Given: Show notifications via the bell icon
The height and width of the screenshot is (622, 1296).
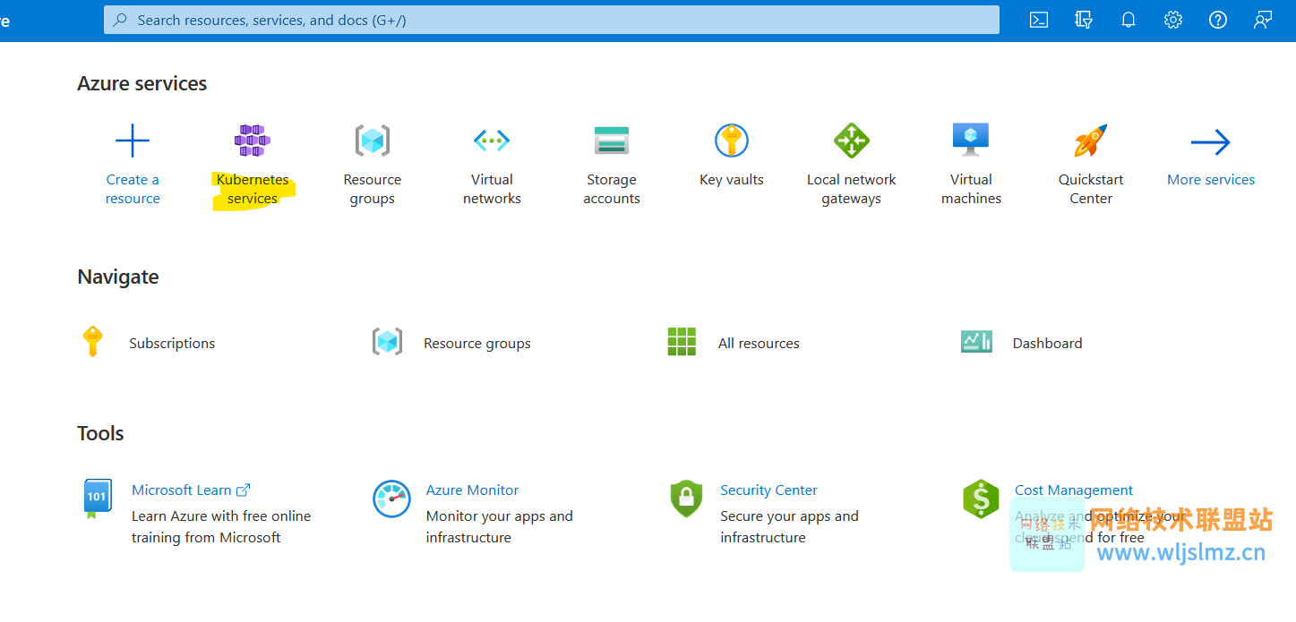Looking at the screenshot, I should 1129,20.
